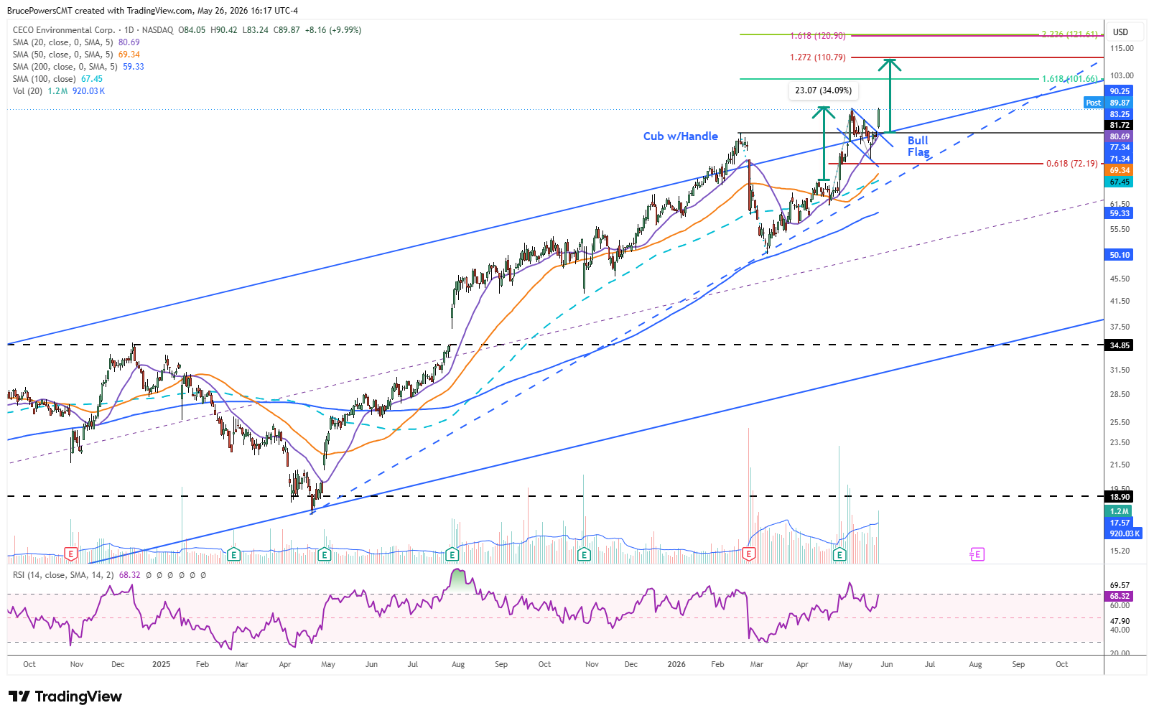This screenshot has width=1154, height=718.
Task: Select the SMA 20 indicator legend line
Action: (76, 42)
